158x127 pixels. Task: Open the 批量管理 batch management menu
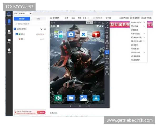pyautogui.click(x=135, y=18)
